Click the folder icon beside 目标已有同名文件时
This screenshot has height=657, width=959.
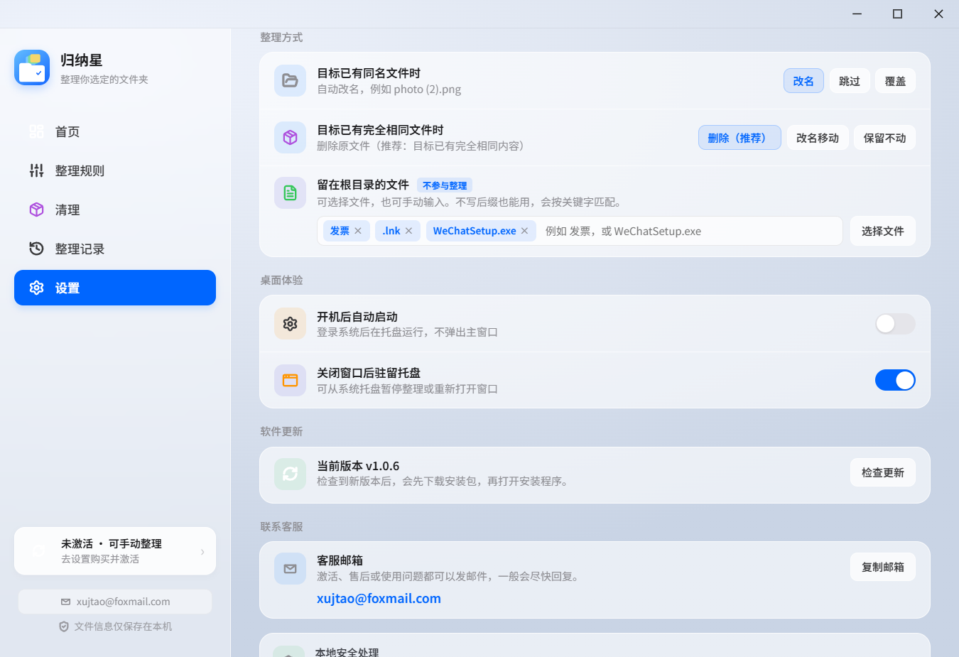290,81
